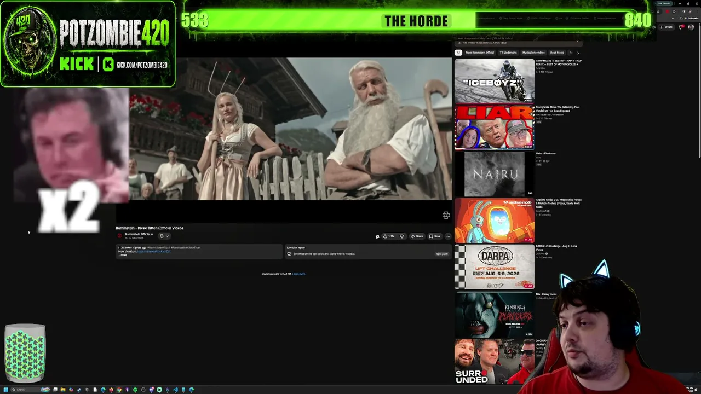Open the YouTube account avatar

click(x=691, y=27)
